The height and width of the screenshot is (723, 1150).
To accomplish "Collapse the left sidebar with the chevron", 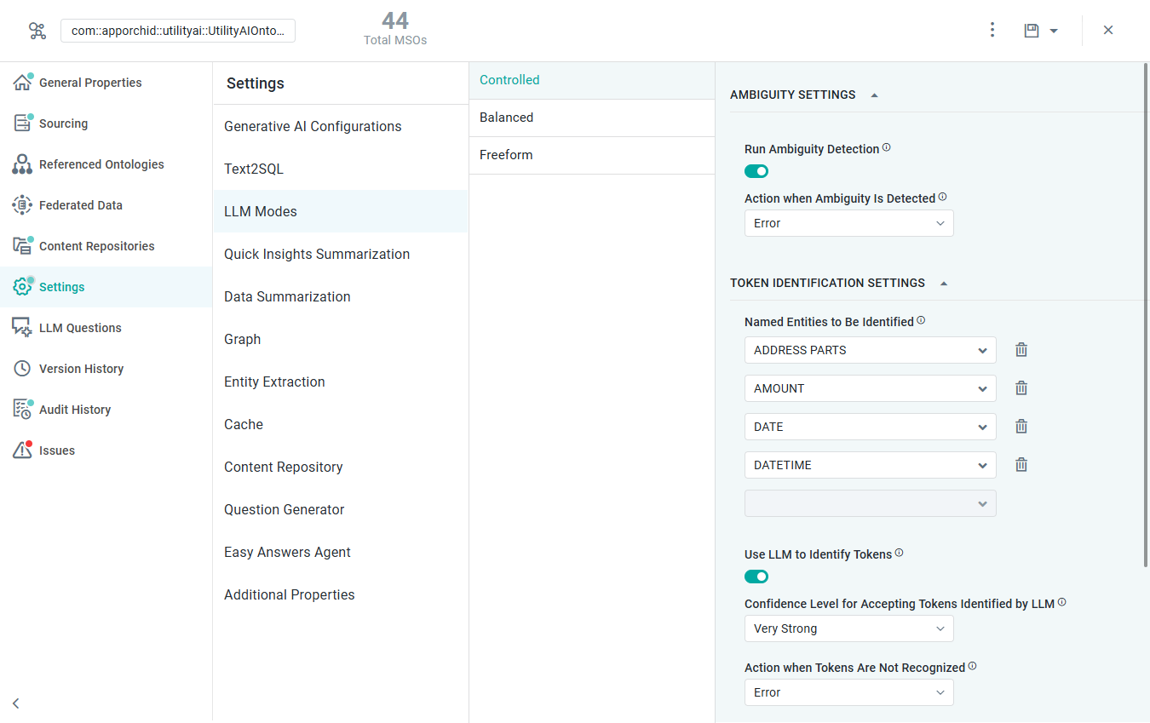I will point(16,703).
